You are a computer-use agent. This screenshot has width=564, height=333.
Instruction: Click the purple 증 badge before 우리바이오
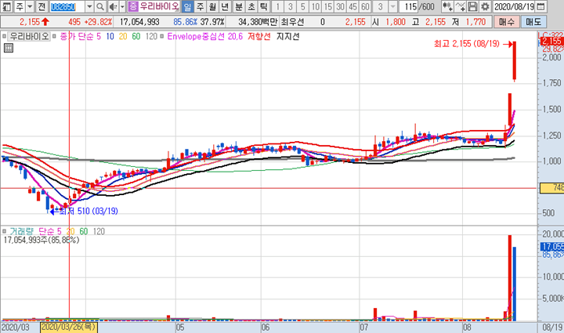[132, 6]
